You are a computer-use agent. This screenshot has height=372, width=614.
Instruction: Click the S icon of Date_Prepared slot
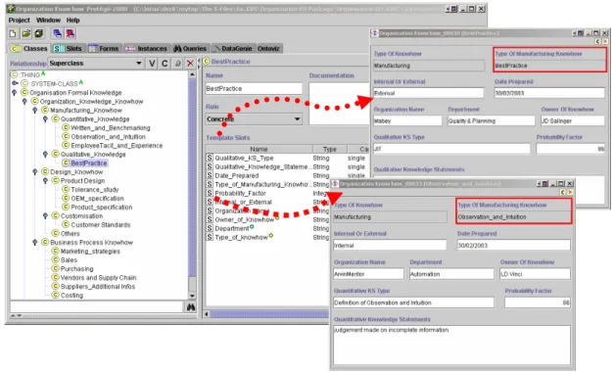210,175
